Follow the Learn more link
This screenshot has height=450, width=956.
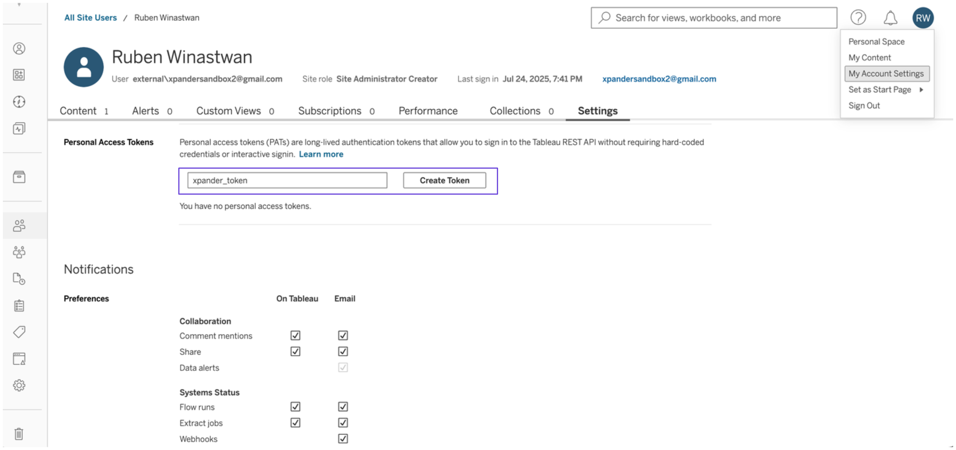coord(321,154)
